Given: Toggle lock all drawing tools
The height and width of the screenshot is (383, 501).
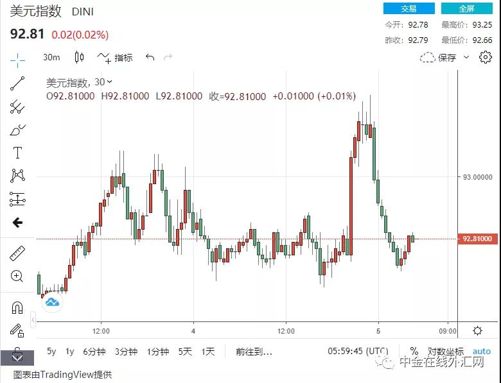Looking at the screenshot, I should click(17, 330).
